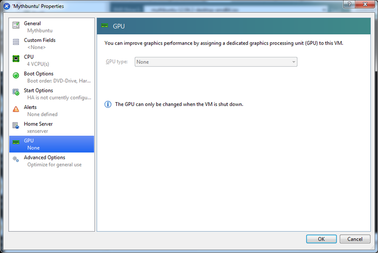Viewport: 378px width, 253px height.
Task: Click the Start Options icon
Action: pyautogui.click(x=16, y=92)
